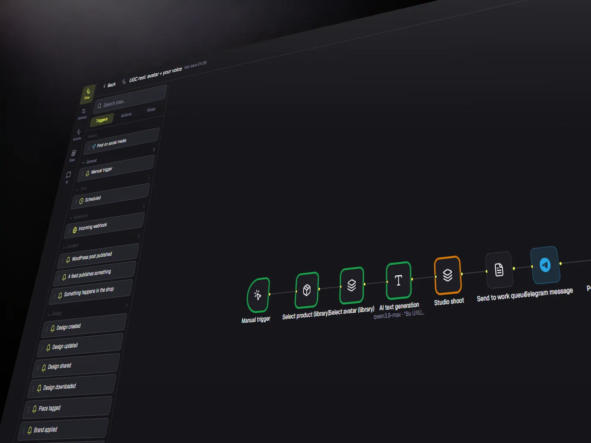Select the Select product (library) node
Screen dimensions: 591x443
[307, 290]
